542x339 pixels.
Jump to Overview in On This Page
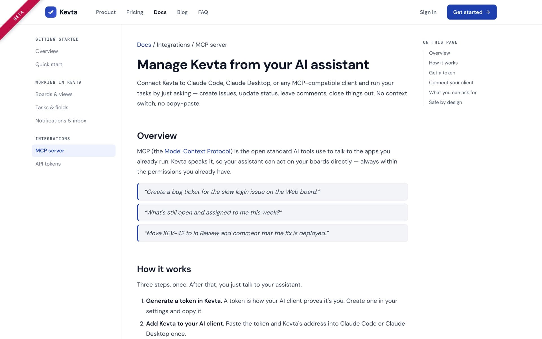pyautogui.click(x=439, y=53)
